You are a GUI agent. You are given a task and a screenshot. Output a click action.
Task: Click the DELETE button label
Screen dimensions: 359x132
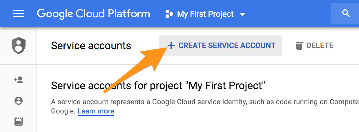(320, 46)
